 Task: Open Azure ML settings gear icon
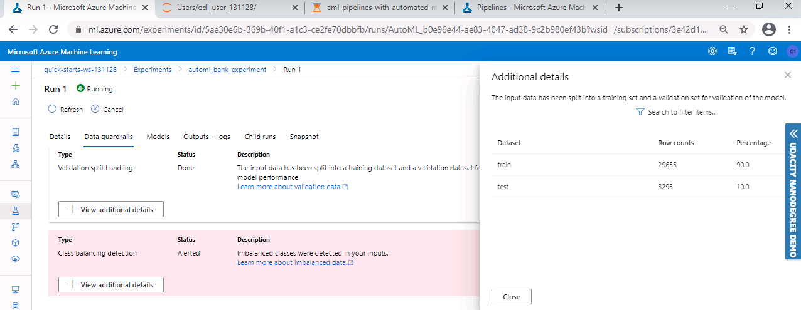(x=712, y=51)
